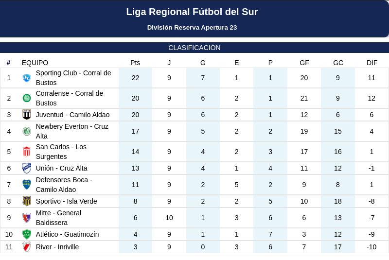Image resolution: width=389 pixels, height=260 pixels.
Task: Click the Corralense green crest icon
Action: (27, 98)
